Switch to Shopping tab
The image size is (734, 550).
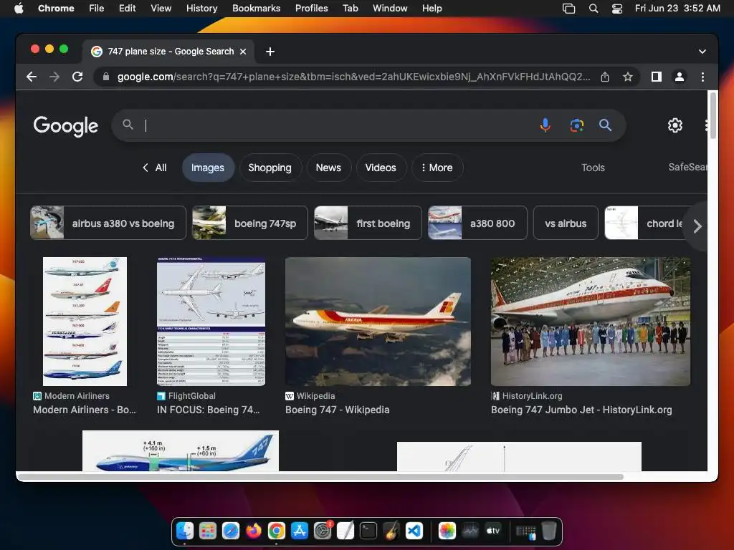(x=270, y=168)
